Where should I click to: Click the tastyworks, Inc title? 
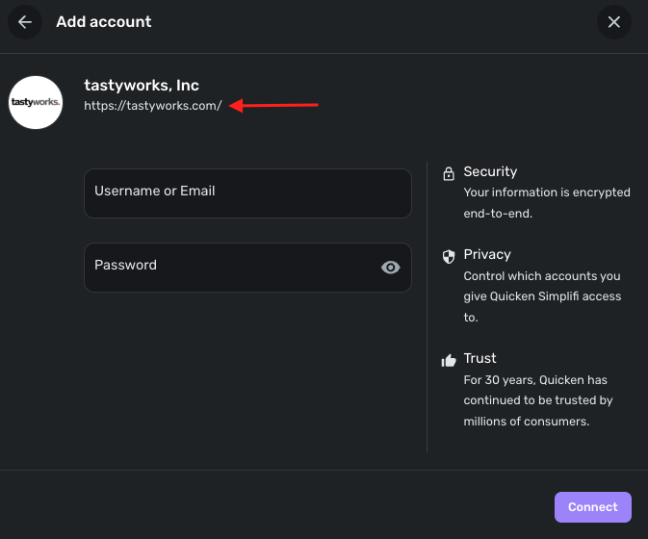142,85
